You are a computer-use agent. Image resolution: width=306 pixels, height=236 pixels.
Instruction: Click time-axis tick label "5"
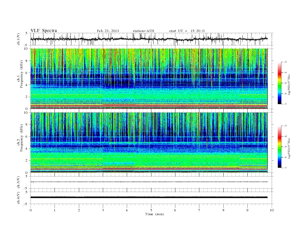click(151, 210)
